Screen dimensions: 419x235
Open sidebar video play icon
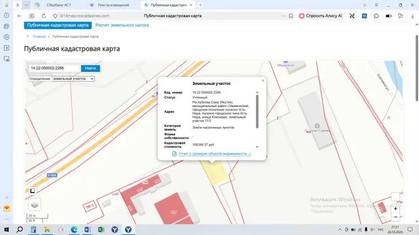[7, 37]
